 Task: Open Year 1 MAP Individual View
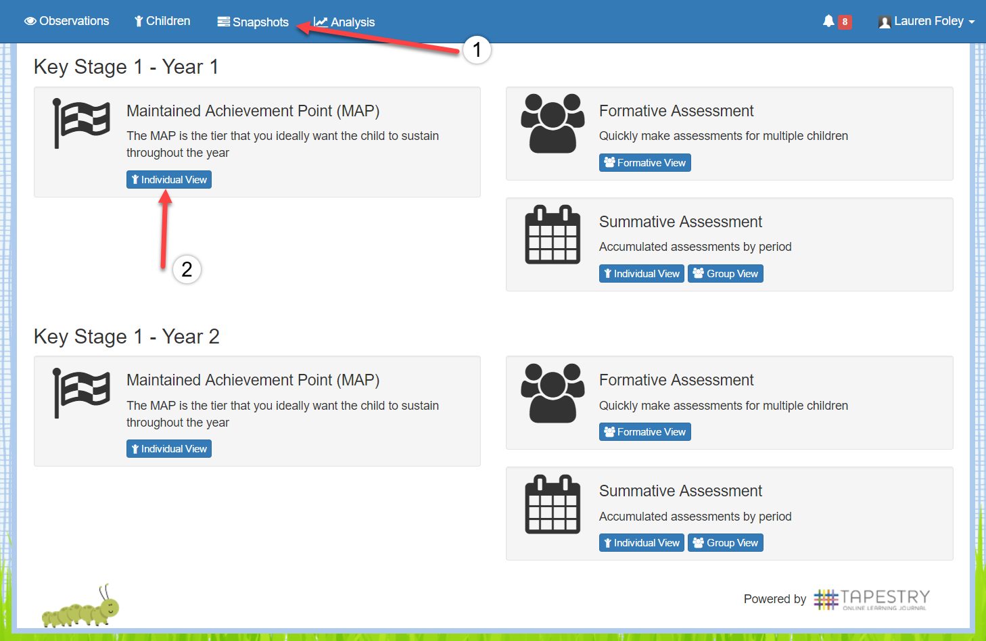point(169,179)
